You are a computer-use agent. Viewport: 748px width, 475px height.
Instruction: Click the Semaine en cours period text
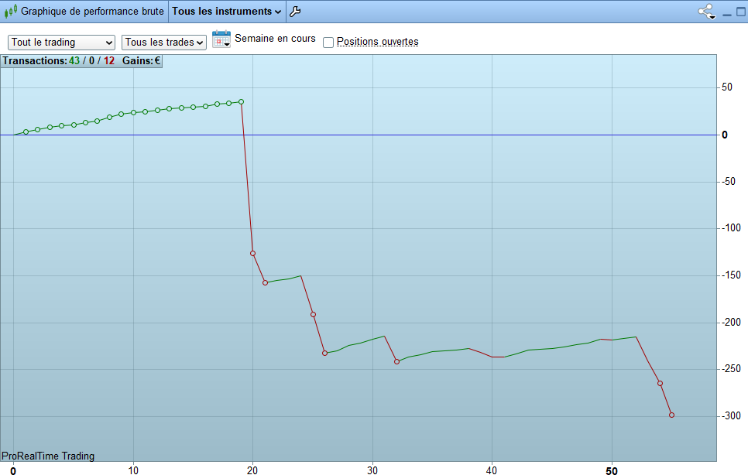(275, 39)
